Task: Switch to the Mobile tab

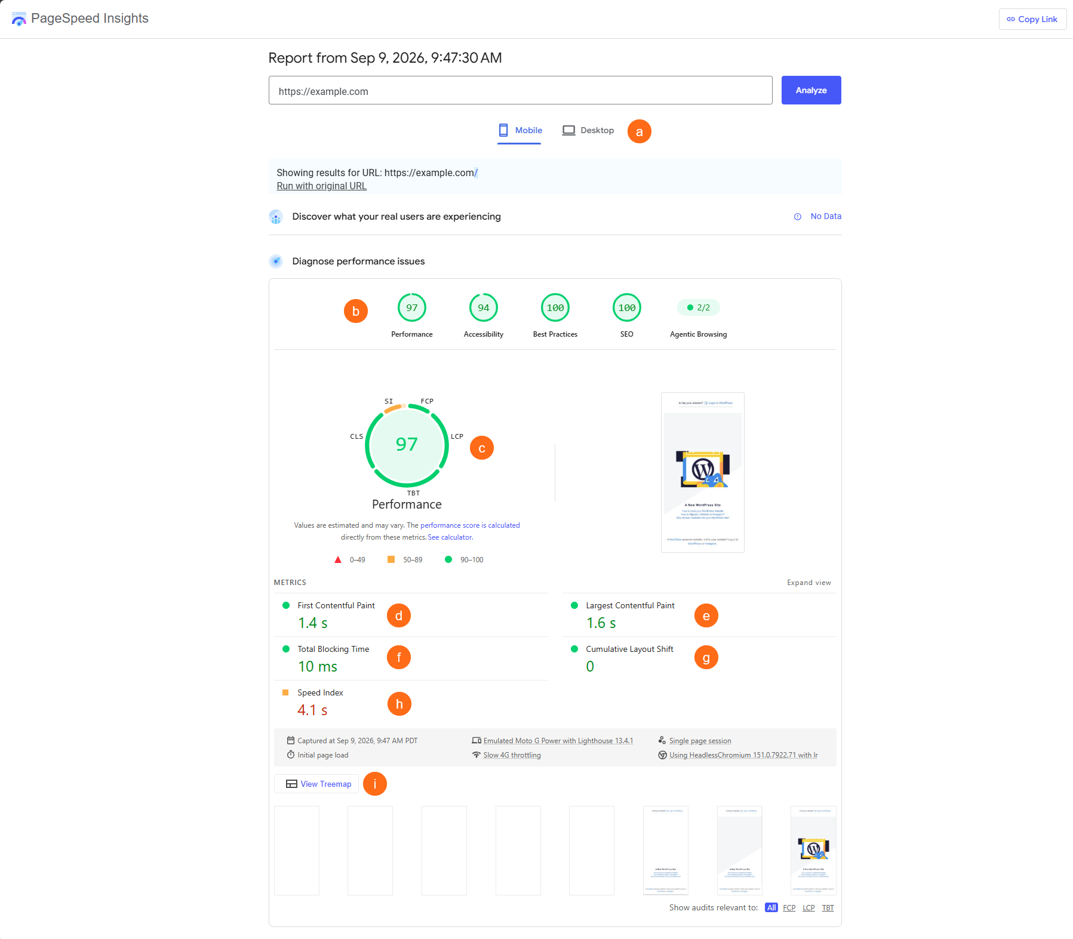Action: click(x=519, y=130)
